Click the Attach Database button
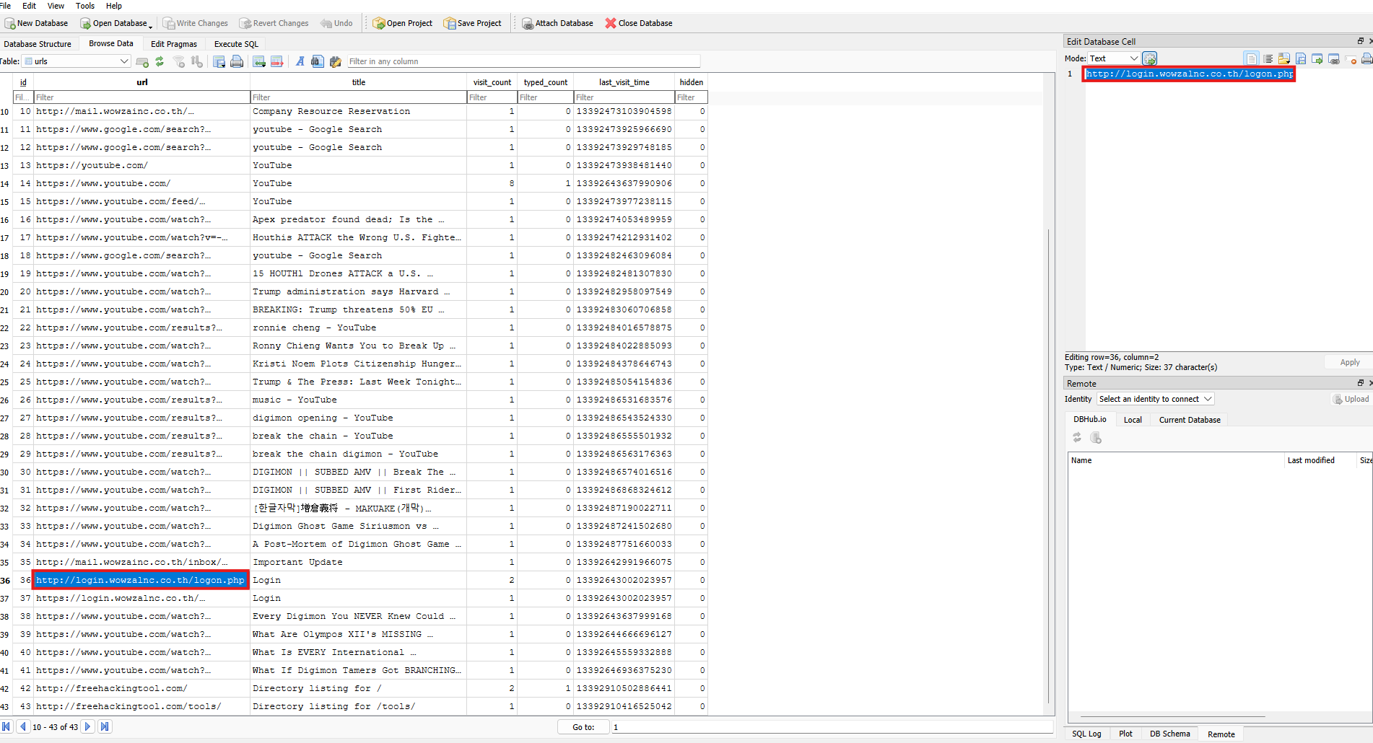 point(557,23)
